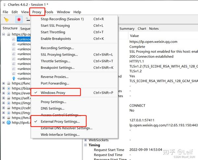Select the highlighted unknown request entry
The width and height of the screenshot is (198, 160).
24,39
